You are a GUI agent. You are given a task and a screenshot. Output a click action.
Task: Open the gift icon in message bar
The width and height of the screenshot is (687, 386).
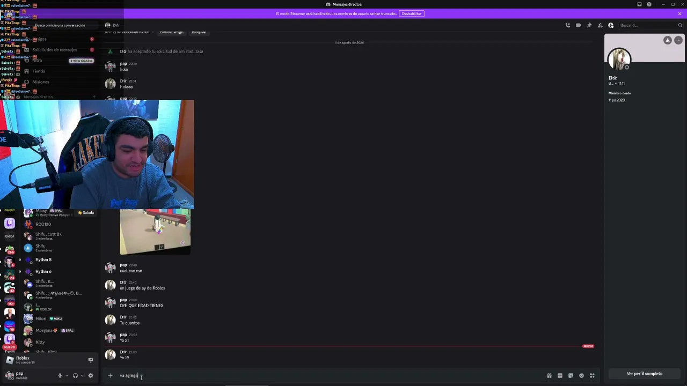549,376
